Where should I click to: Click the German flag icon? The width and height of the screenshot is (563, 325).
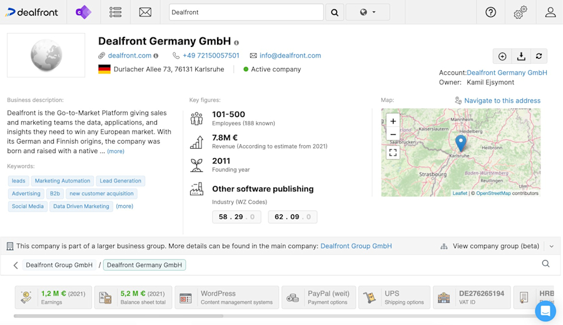coord(104,69)
